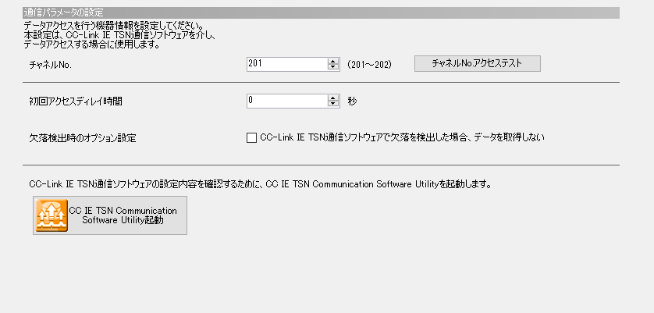This screenshot has width=654, height=313.
Task: Click the 欠落検出時のオプション設定 label
Action: [x=82, y=138]
